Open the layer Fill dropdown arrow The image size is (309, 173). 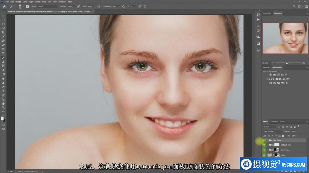298,136
